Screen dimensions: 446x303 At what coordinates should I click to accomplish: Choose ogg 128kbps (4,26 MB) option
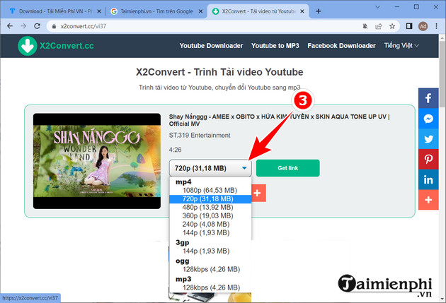coord(210,269)
